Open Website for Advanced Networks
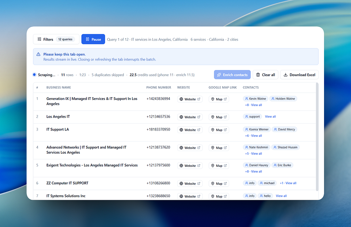This screenshot has width=351, height=227. 190,148
